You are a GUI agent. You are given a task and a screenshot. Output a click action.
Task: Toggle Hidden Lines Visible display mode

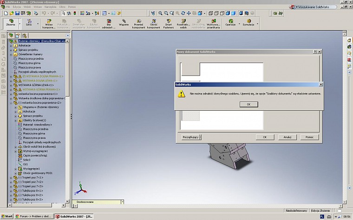(x=216, y=13)
